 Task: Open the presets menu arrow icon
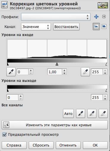coord(104,17)
